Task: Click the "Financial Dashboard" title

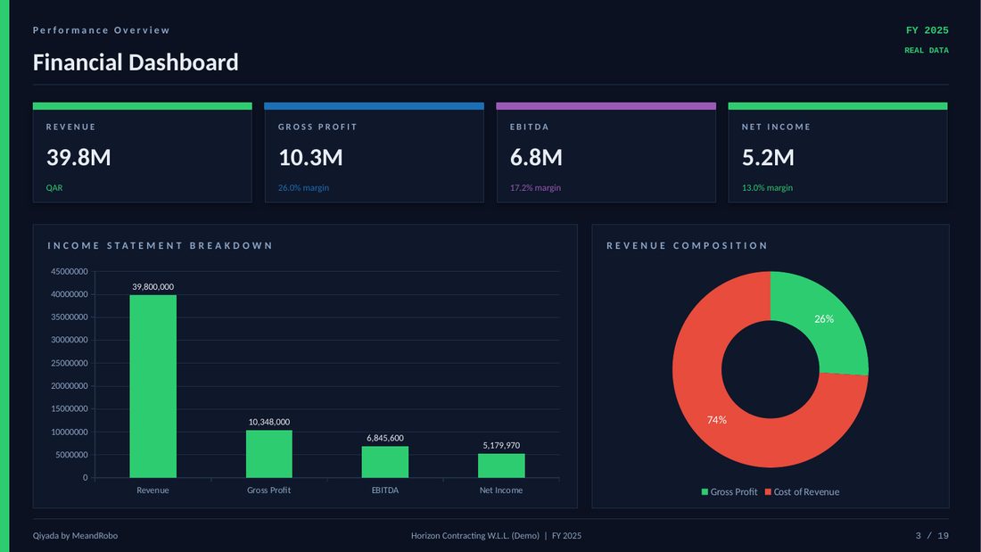Action: click(x=136, y=62)
